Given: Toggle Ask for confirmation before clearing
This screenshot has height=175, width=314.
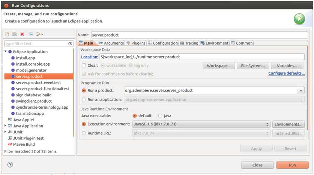Looking at the screenshot, I should pyautogui.click(x=84, y=74).
